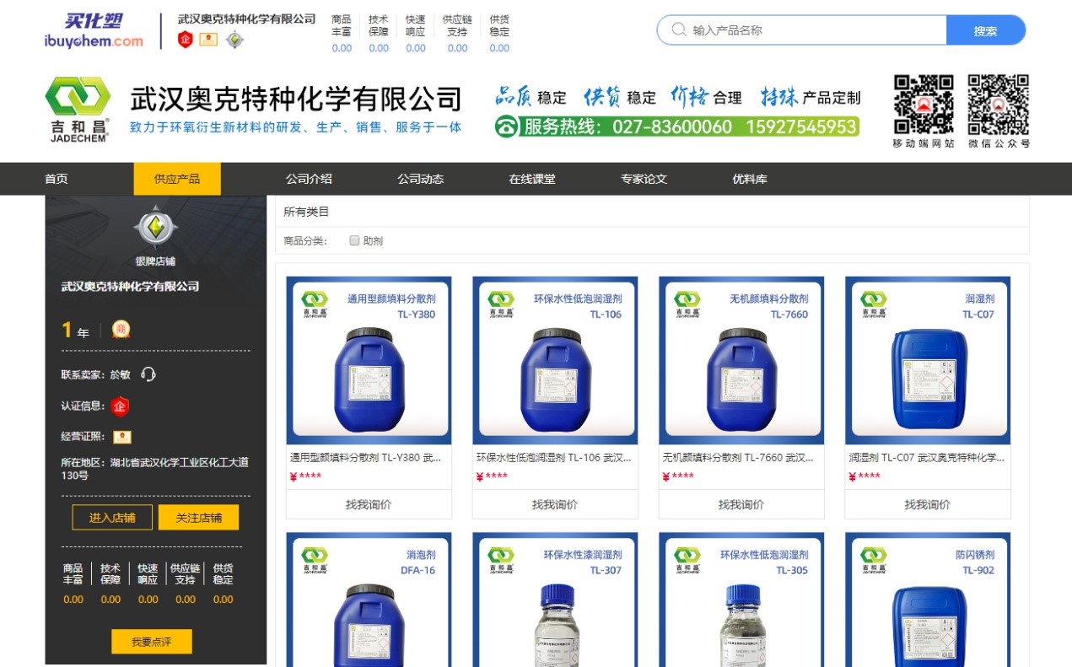Click the company name link in top header
Image resolution: width=1072 pixels, height=667 pixels.
pyautogui.click(x=246, y=19)
